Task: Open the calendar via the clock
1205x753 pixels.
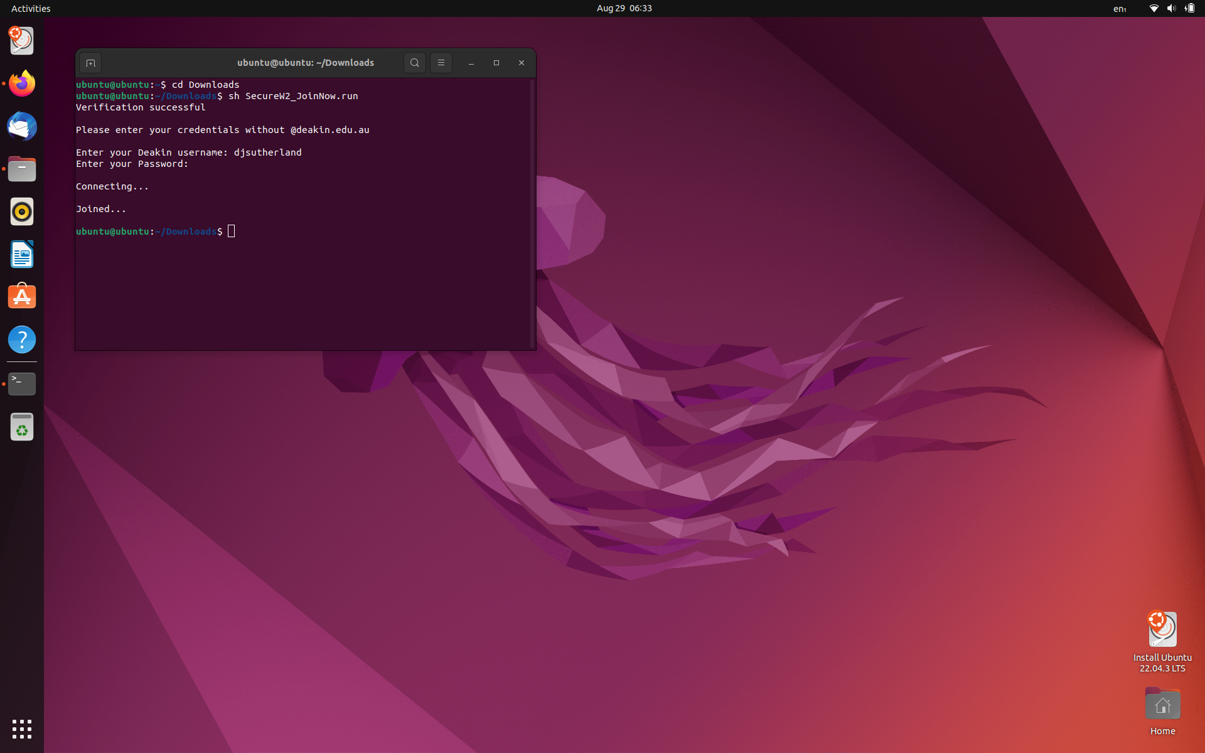Action: click(x=623, y=8)
